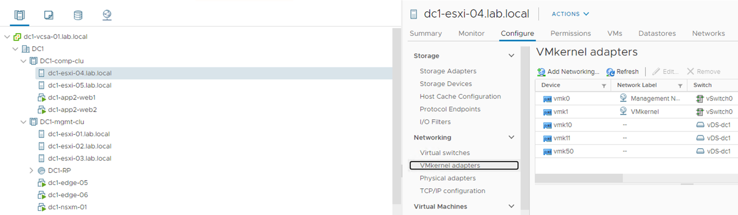The height and width of the screenshot is (215, 738).
Task: Open the Actions dropdown menu
Action: [570, 14]
